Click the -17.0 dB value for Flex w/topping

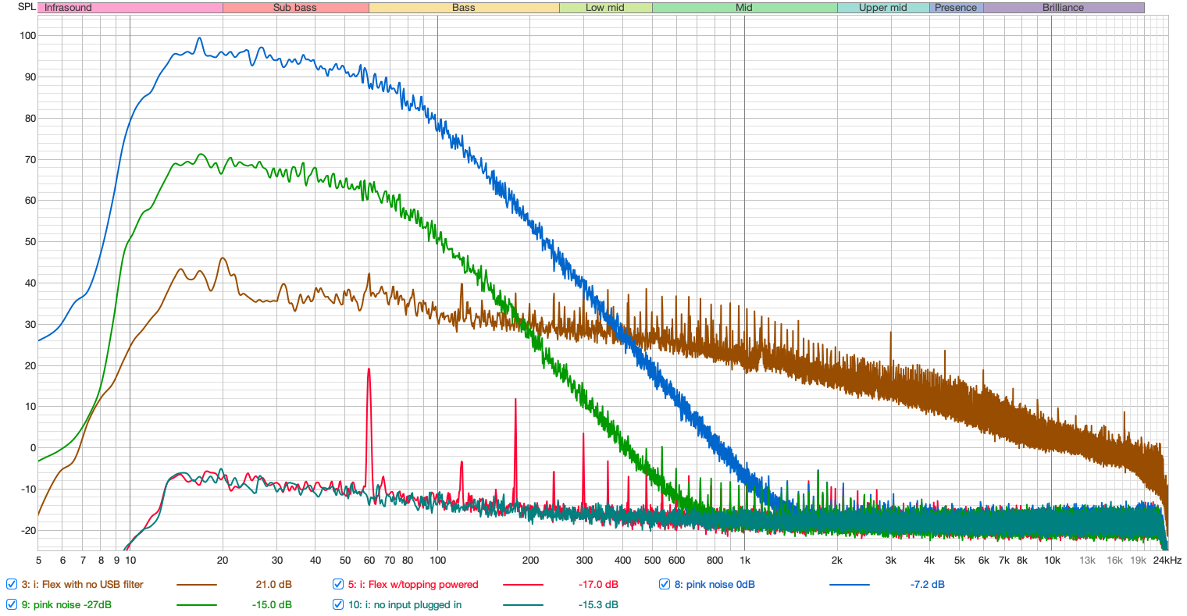(598, 584)
